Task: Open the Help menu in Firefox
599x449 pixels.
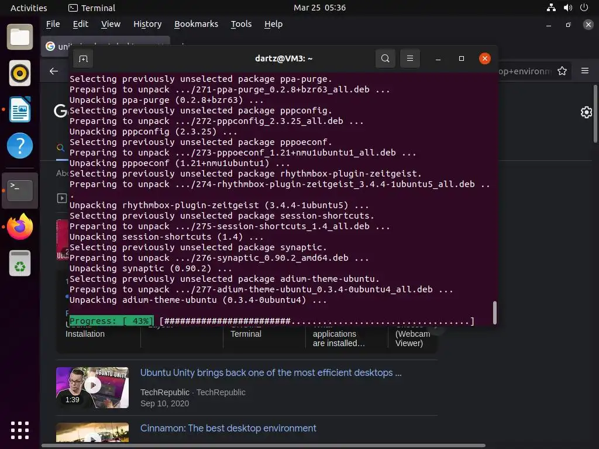Action: coord(274,24)
